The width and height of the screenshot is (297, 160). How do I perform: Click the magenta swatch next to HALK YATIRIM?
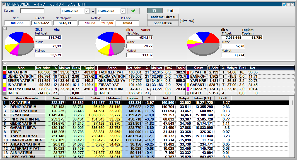(96, 89)
